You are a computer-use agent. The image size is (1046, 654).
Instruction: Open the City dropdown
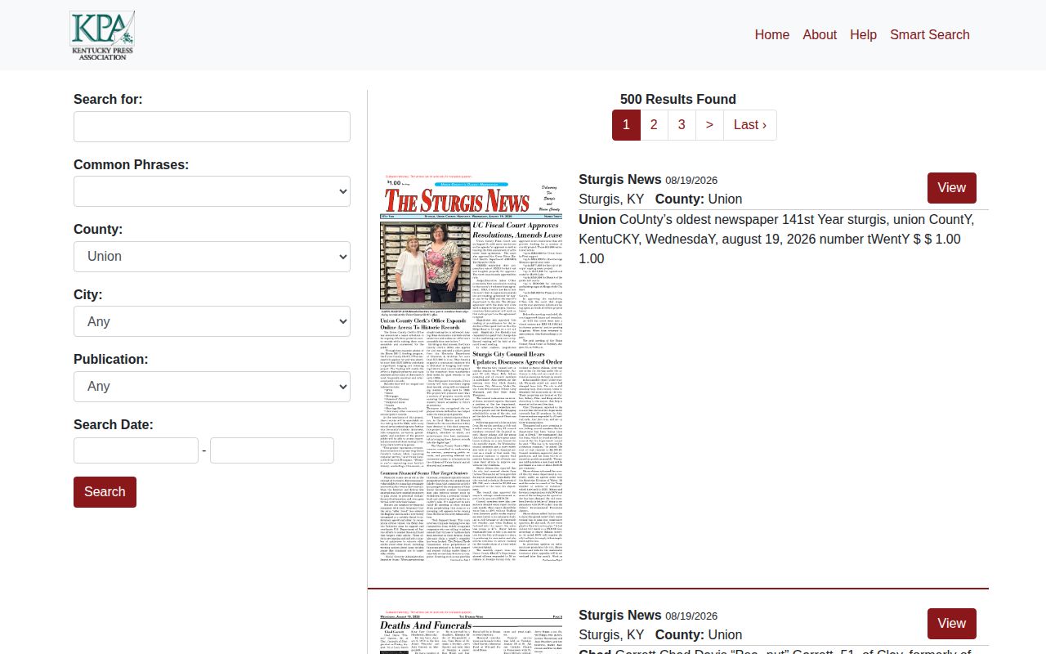pos(212,321)
